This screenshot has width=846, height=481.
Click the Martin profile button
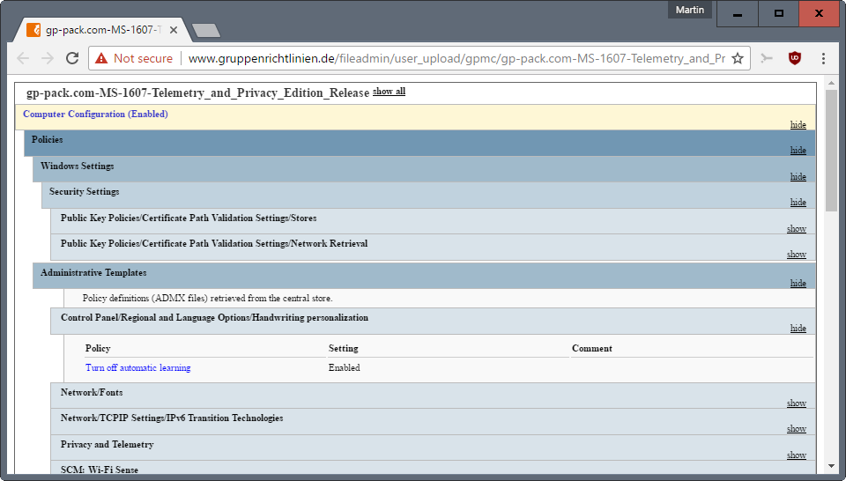pos(690,10)
